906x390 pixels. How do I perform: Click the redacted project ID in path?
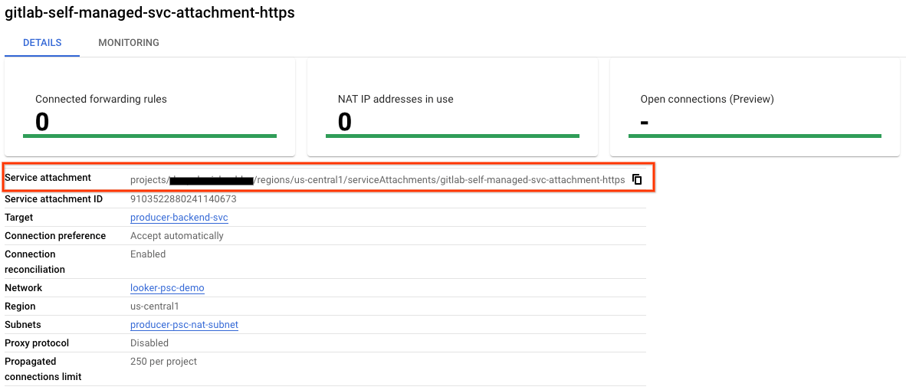coord(212,180)
